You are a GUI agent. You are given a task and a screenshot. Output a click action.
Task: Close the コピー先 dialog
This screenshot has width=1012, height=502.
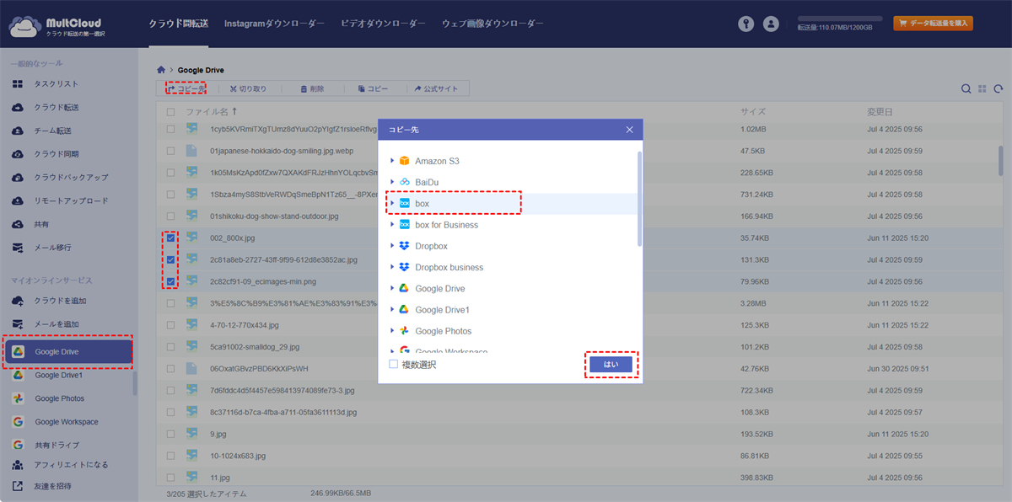[629, 130]
